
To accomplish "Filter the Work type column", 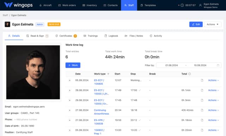I will (108, 74).
